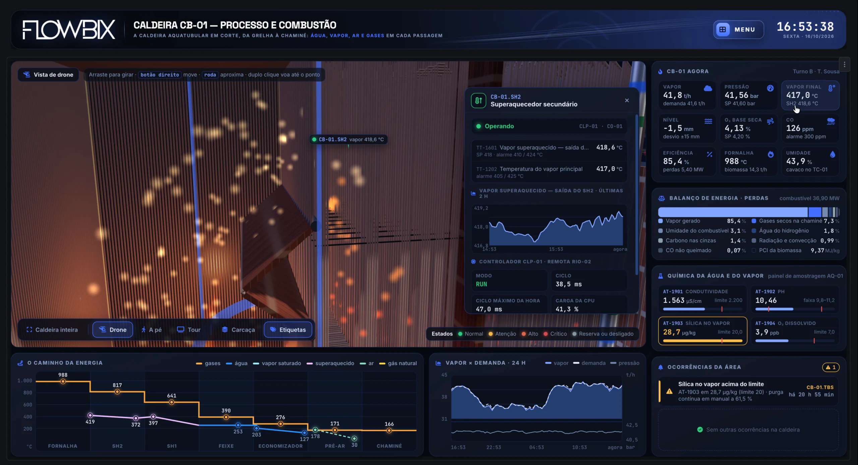Click the chip icon beside CONTROLADOR CLP-01

coord(473,262)
